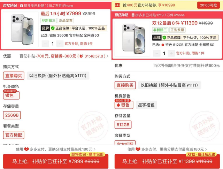This screenshot has width=223, height=169.
Task: Click minus stepper on right 512GB item
Action: coord(157,53)
